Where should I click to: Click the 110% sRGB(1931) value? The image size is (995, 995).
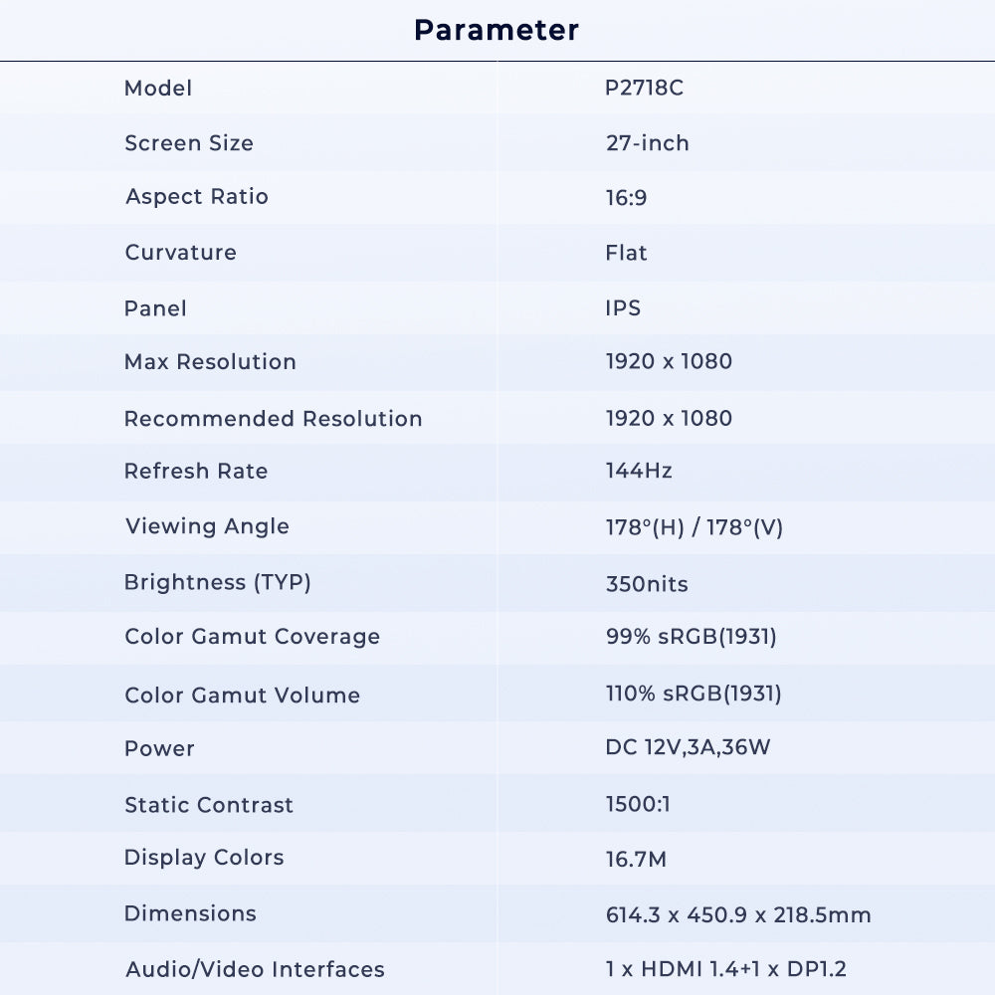[x=693, y=695]
